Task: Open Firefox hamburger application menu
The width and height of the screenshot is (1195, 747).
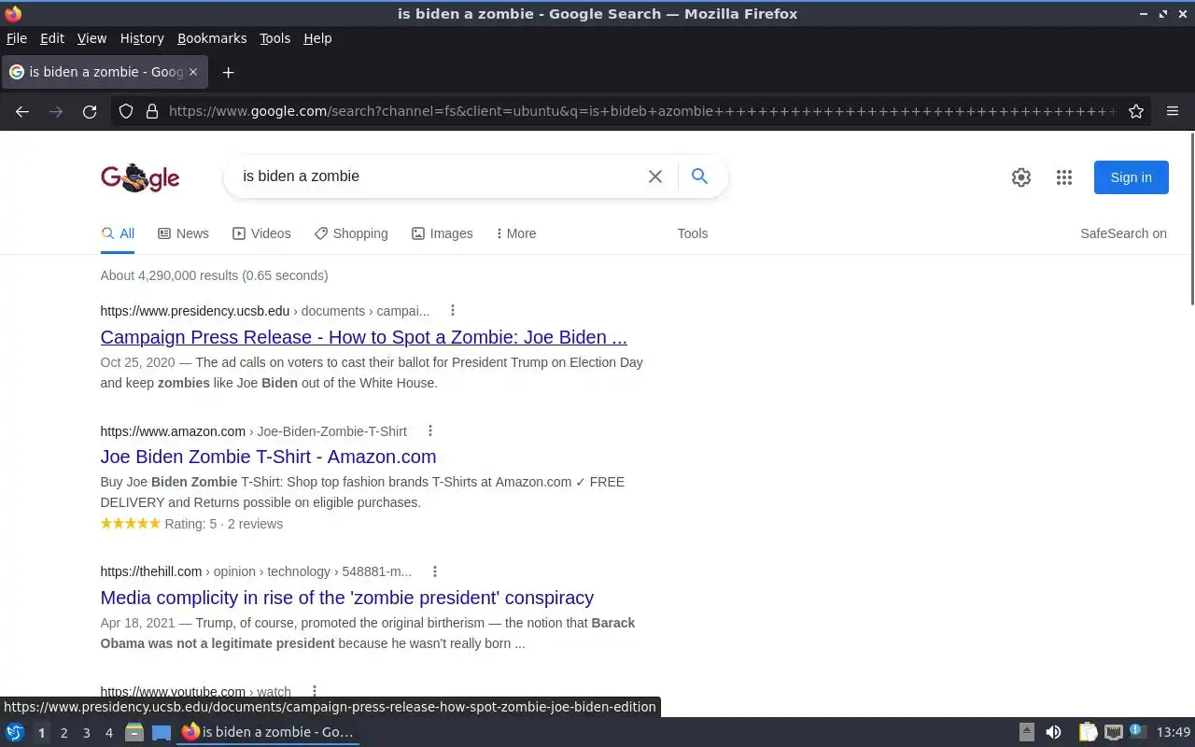Action: click(x=1173, y=111)
